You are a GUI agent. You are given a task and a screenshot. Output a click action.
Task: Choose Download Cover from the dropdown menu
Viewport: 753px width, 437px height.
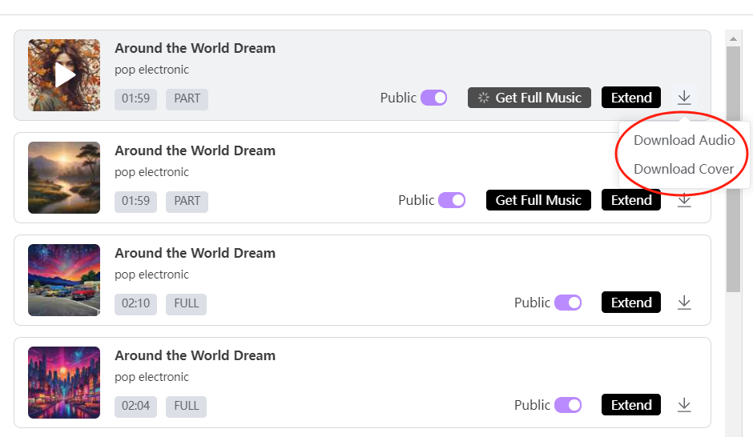click(683, 169)
